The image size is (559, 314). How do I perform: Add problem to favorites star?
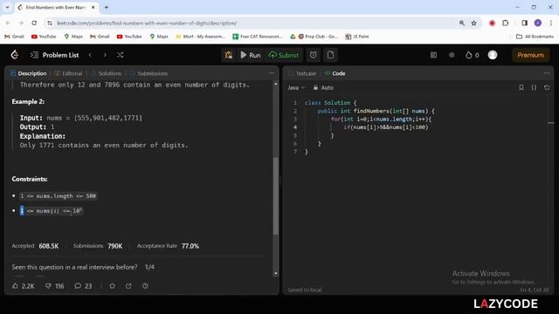pyautogui.click(x=113, y=286)
